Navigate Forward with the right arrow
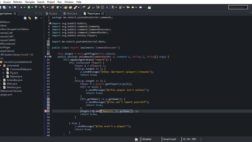252x142 pixels. [141, 7]
